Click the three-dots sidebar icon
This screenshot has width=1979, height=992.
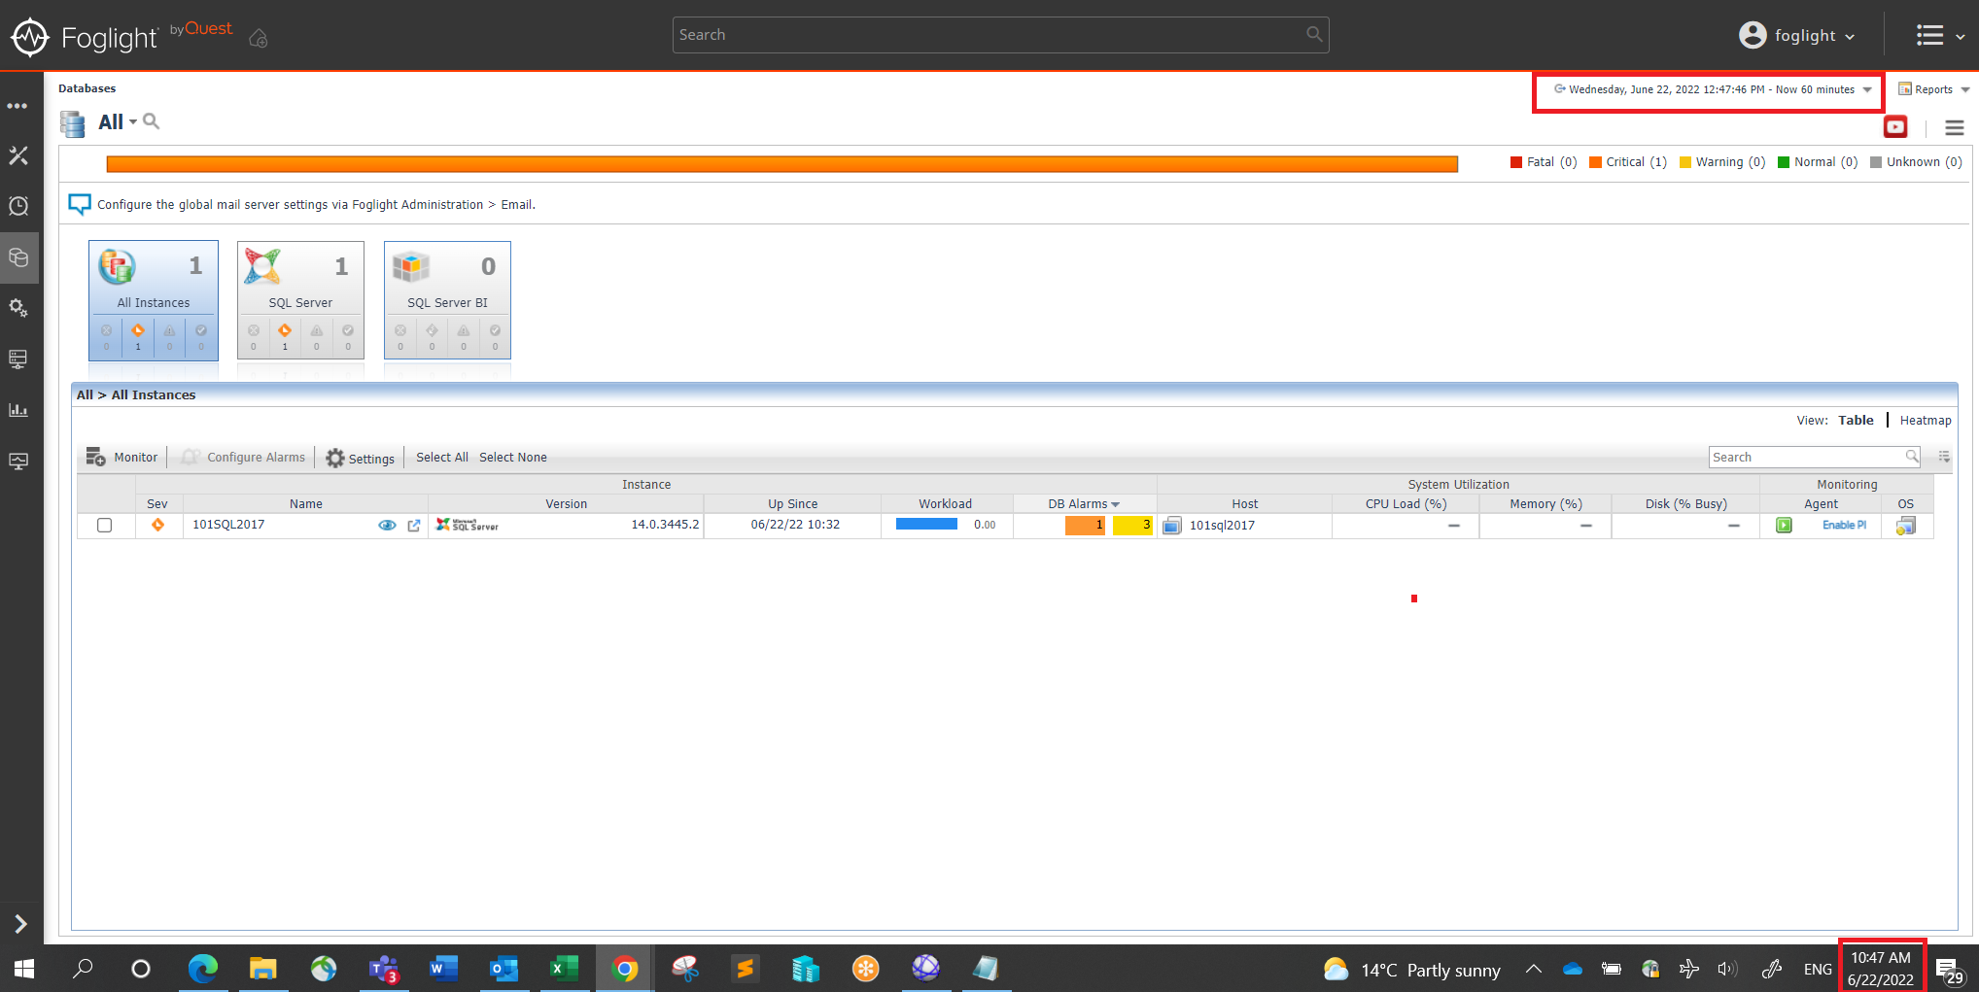[17, 106]
